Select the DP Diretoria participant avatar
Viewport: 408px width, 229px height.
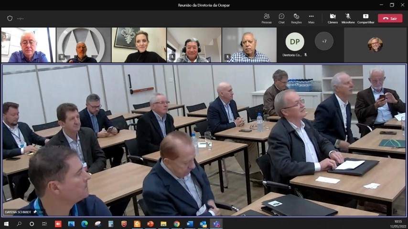[x=295, y=42]
